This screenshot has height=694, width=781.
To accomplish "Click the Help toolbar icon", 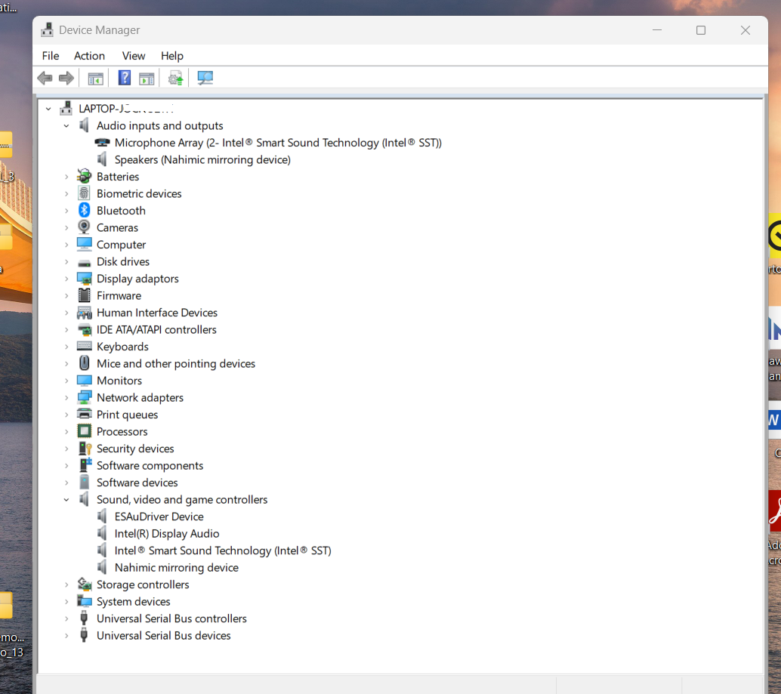I will [125, 78].
